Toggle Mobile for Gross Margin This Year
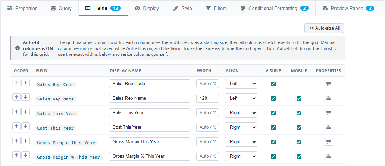The height and width of the screenshot is (166, 385). pos(299,142)
